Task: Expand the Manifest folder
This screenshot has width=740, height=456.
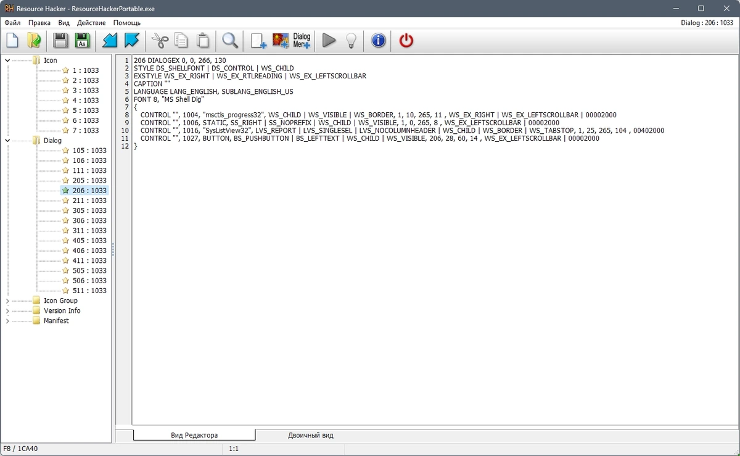Action: [7, 321]
